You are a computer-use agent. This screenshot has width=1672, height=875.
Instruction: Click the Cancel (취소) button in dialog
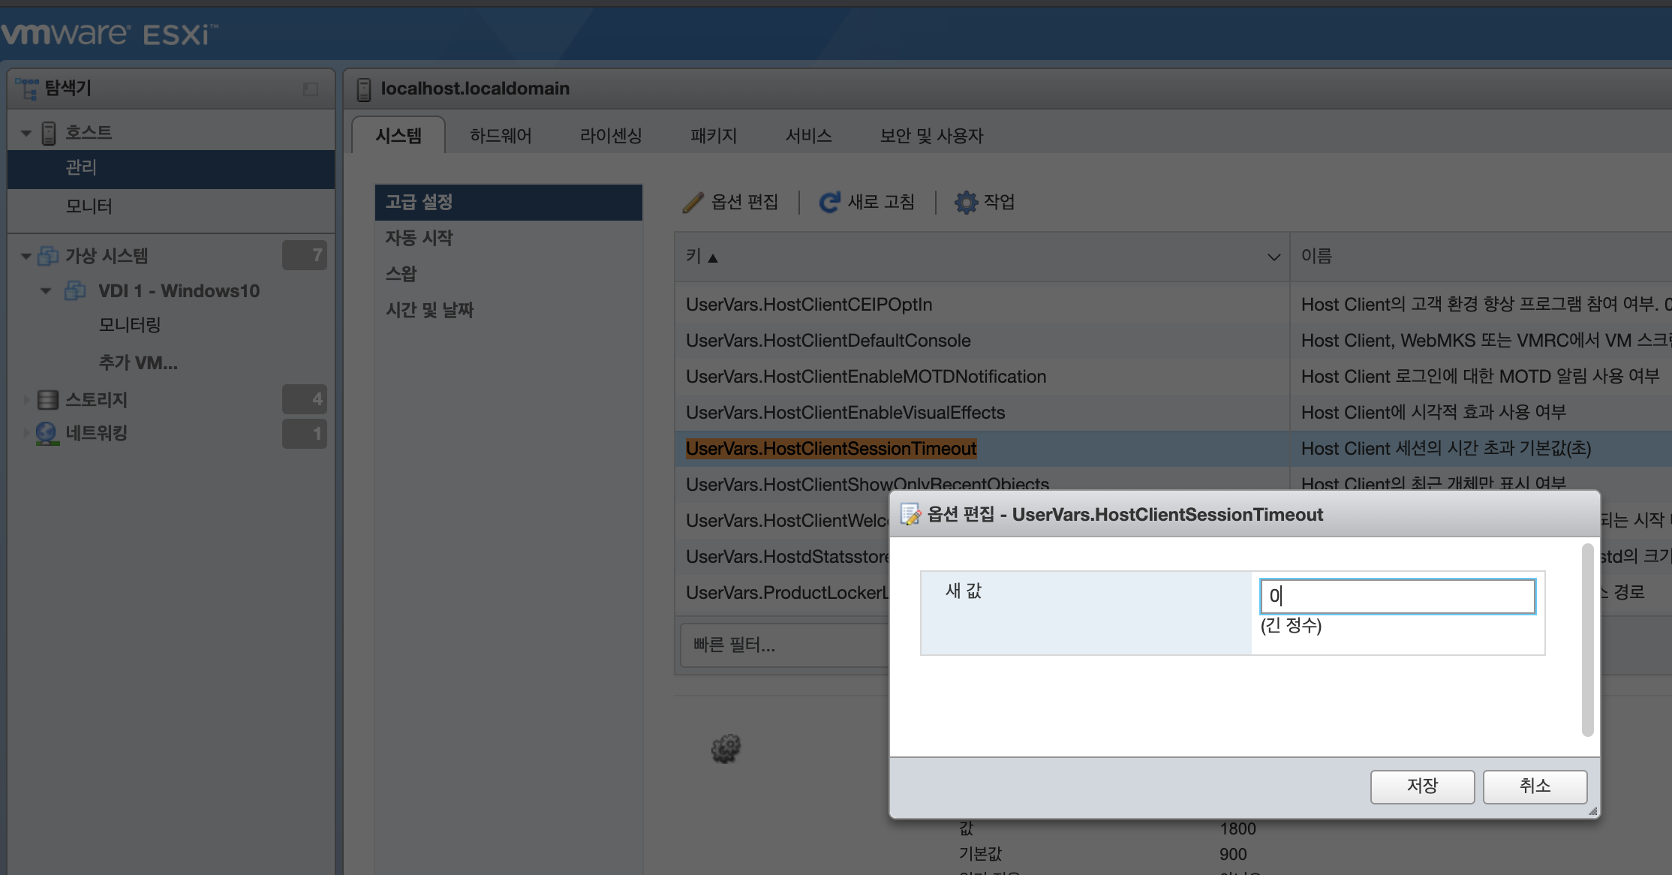coord(1535,786)
